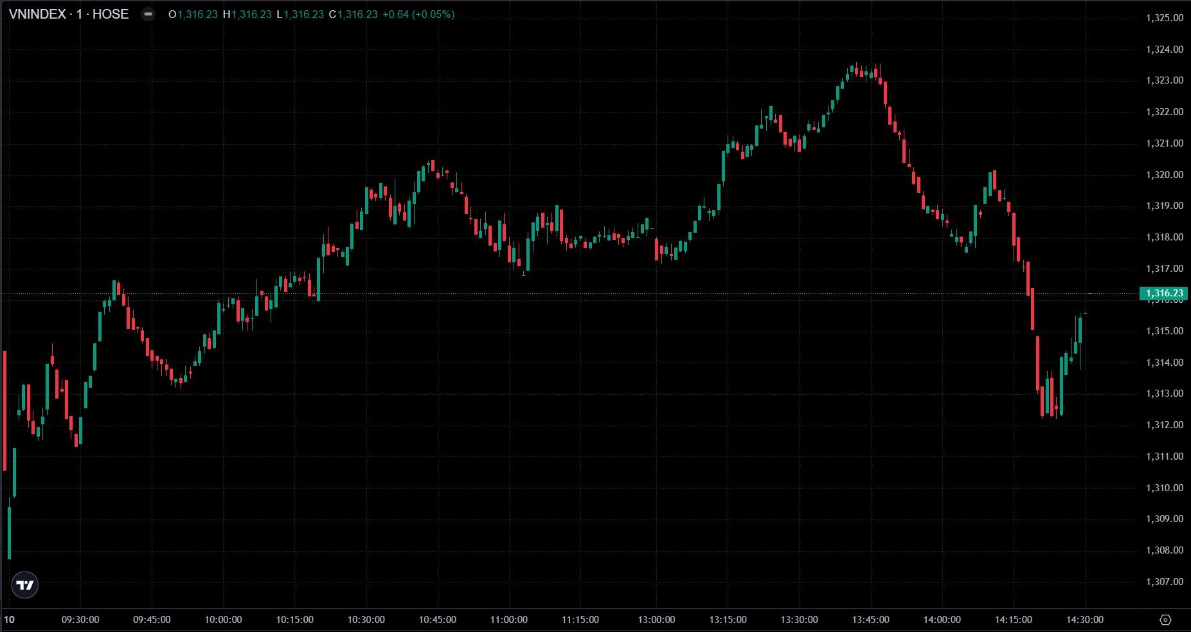Click the 1,323.00 price axis label

[1165, 80]
